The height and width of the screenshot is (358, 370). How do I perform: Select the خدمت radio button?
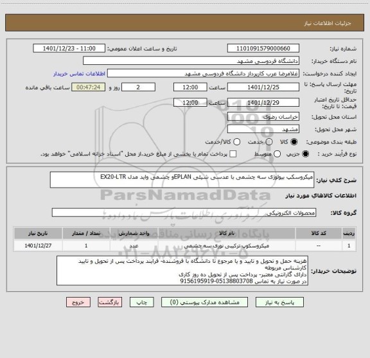coord(269,141)
